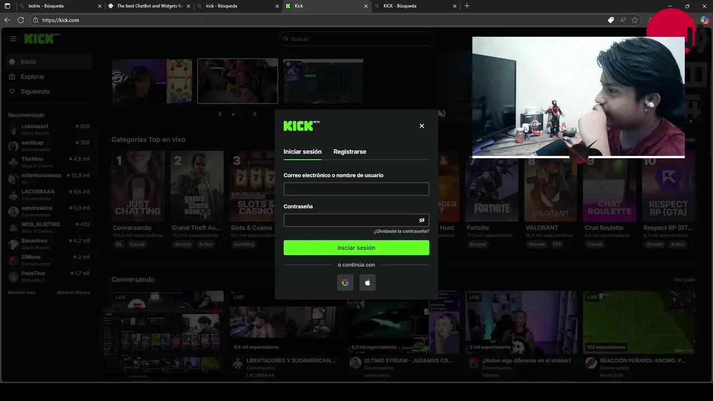The width and height of the screenshot is (713, 401).
Task: Switch to the botrix - Búsqueda tab
Action: tap(60, 6)
